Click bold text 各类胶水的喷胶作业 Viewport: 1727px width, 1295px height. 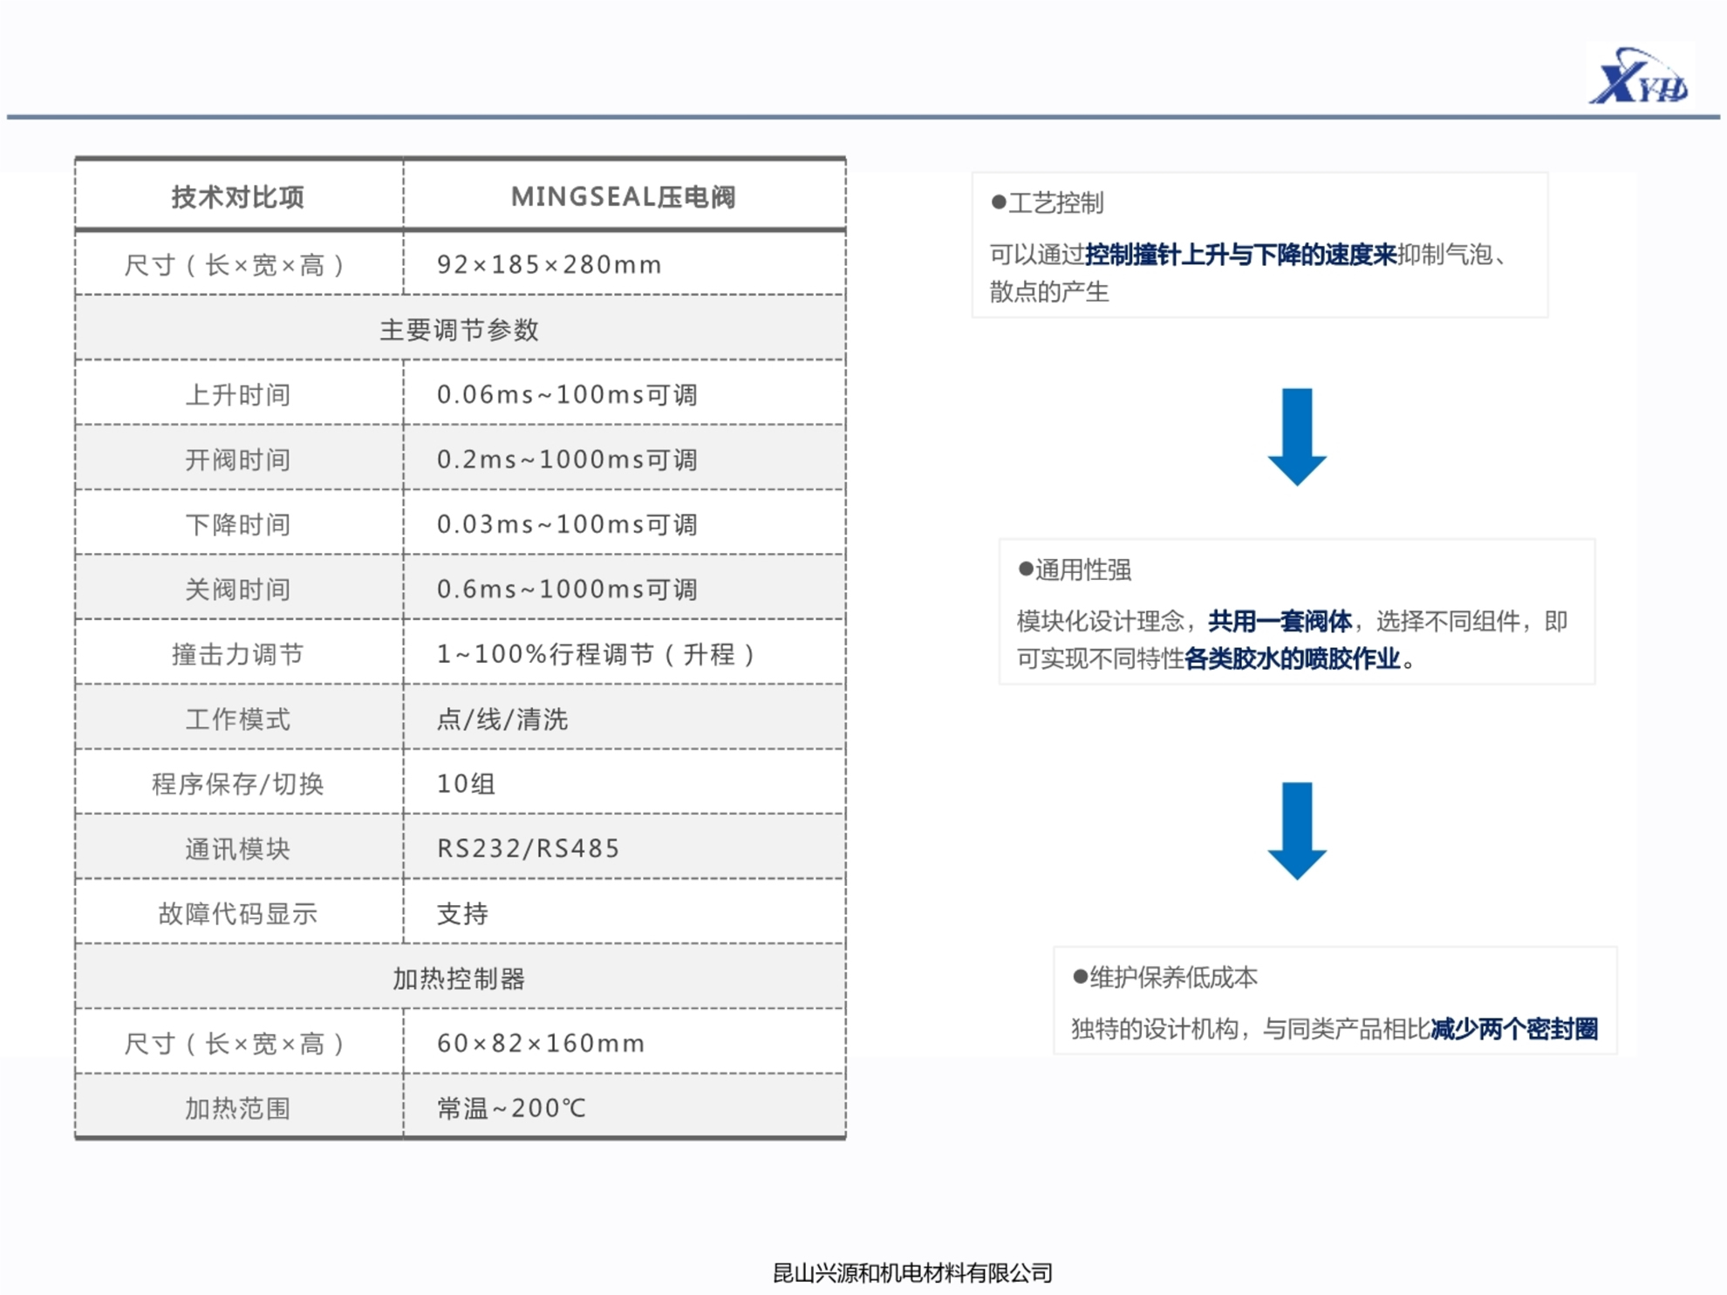pos(1292,658)
